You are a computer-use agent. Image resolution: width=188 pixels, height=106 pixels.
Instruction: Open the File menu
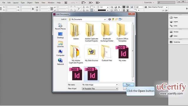[4, 3]
